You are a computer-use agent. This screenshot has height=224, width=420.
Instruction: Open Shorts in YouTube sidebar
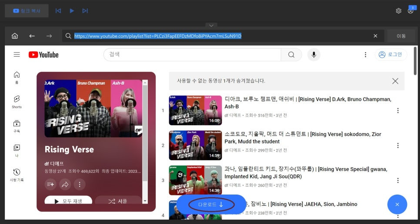point(17,102)
